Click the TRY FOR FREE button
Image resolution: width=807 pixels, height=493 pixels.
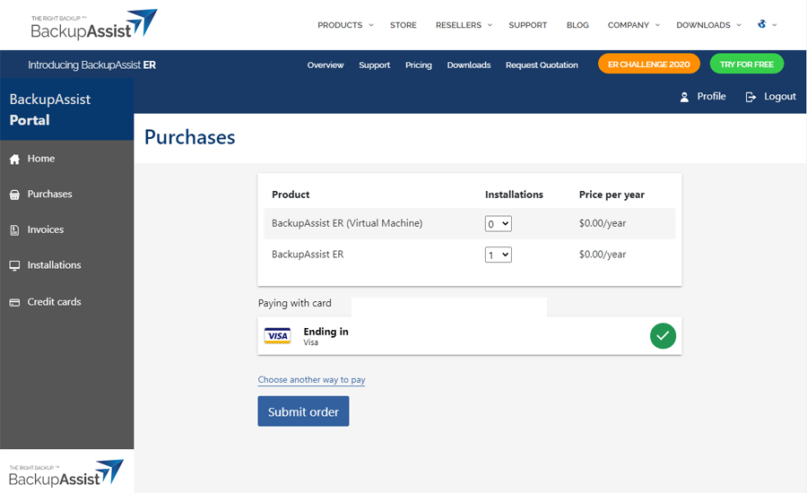(x=746, y=64)
